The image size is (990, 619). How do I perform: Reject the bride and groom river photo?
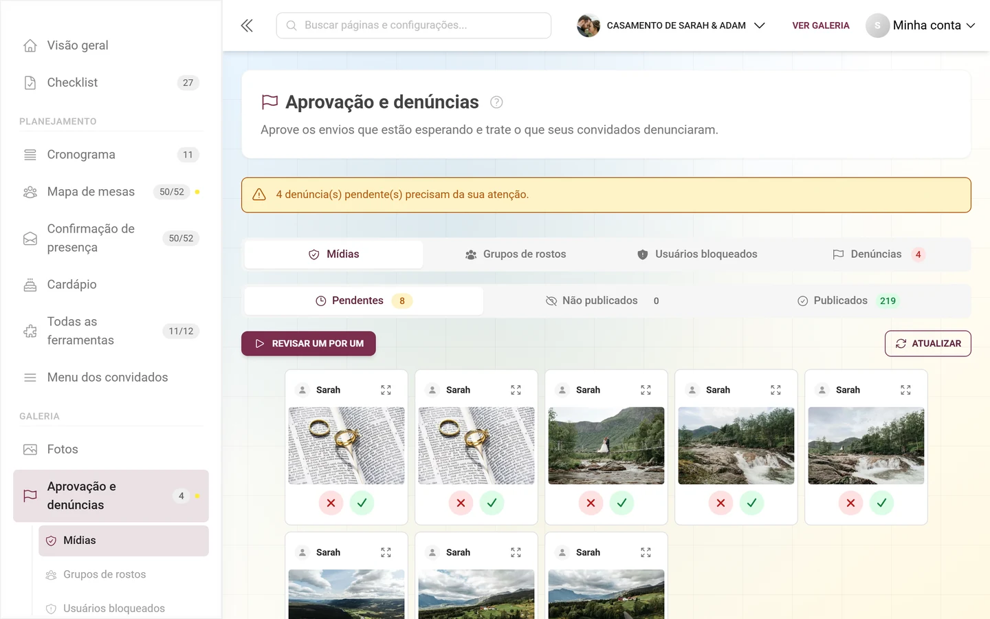pos(591,503)
